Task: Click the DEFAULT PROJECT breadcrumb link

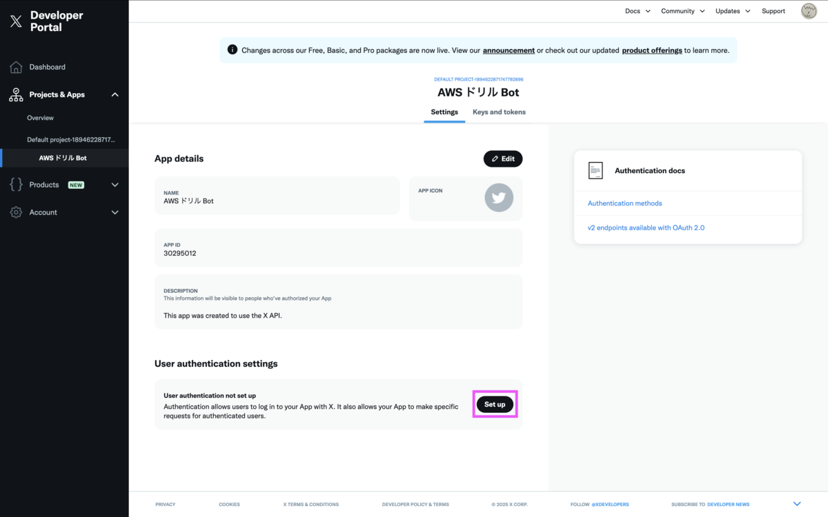Action: (478, 79)
